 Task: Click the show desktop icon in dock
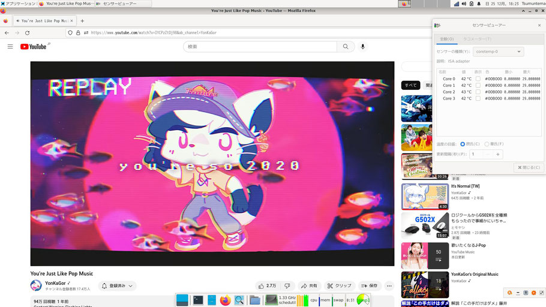coord(182,300)
